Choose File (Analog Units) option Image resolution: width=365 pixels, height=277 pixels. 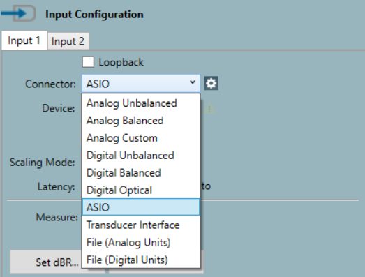pos(141,242)
